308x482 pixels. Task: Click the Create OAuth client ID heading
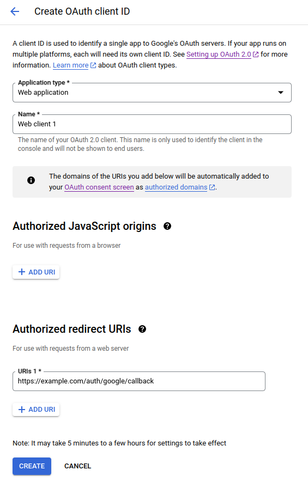point(82,11)
